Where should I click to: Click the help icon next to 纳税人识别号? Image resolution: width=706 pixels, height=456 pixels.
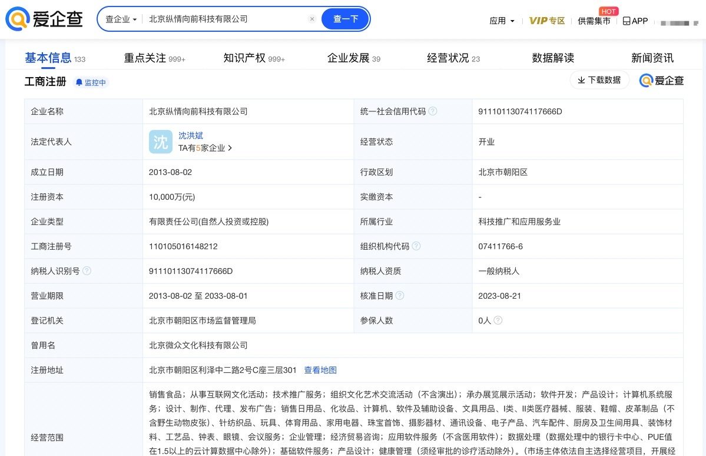tap(87, 271)
